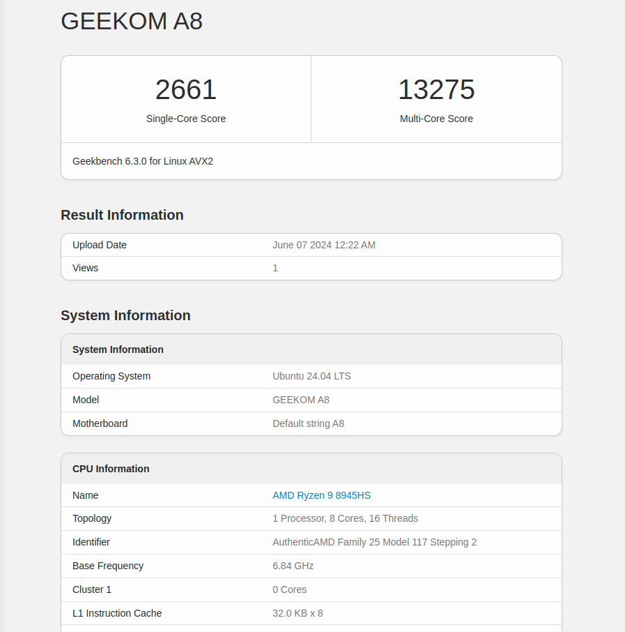
Task: Click the Model row label
Action: 86,400
